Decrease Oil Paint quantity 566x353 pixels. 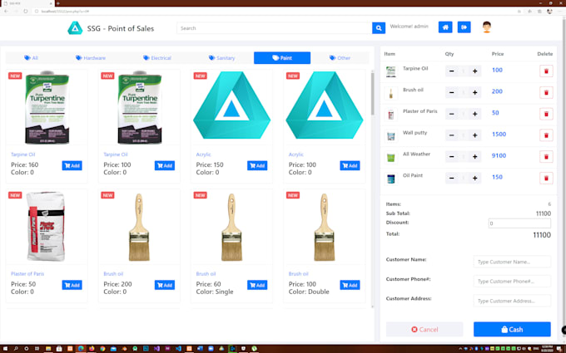[451, 178]
